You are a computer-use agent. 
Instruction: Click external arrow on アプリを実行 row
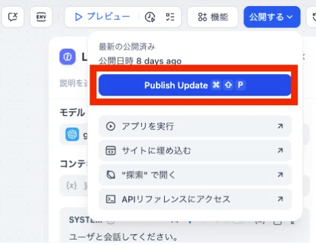click(280, 126)
